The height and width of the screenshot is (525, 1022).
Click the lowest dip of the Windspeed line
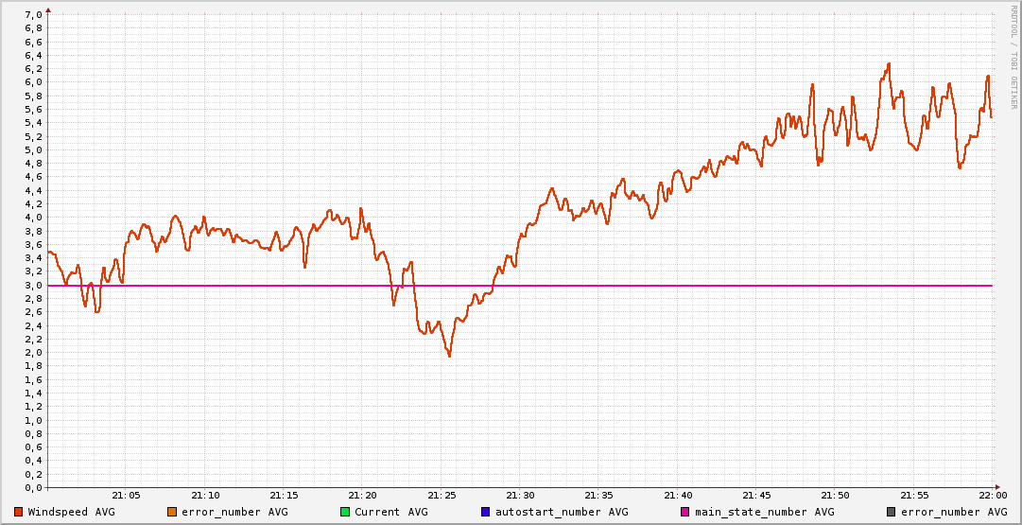tap(449, 356)
